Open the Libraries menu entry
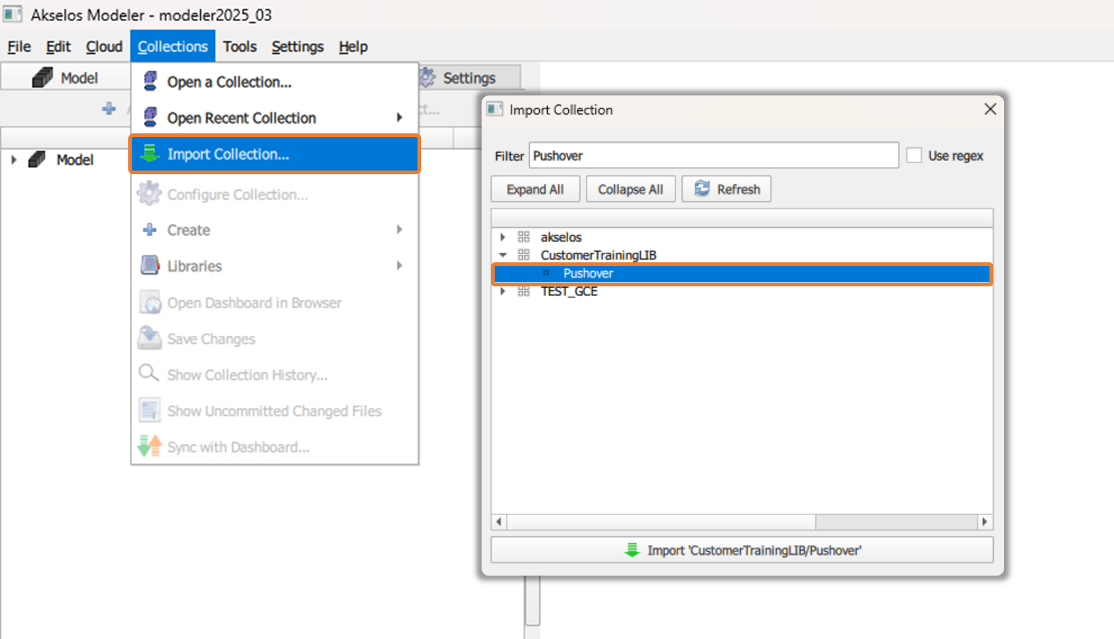Screen dimensions: 1114x639 pyautogui.click(x=274, y=266)
